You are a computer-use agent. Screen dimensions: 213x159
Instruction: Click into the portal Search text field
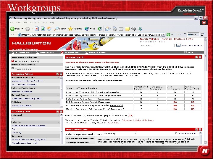(163, 45)
